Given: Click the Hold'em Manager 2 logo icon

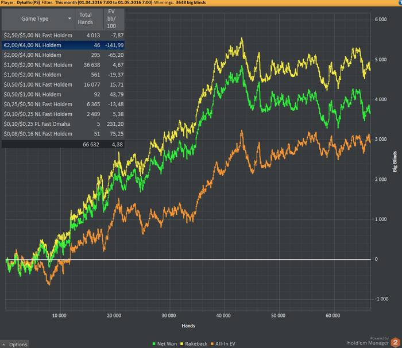Looking at the screenshot, I should [x=396, y=342].
